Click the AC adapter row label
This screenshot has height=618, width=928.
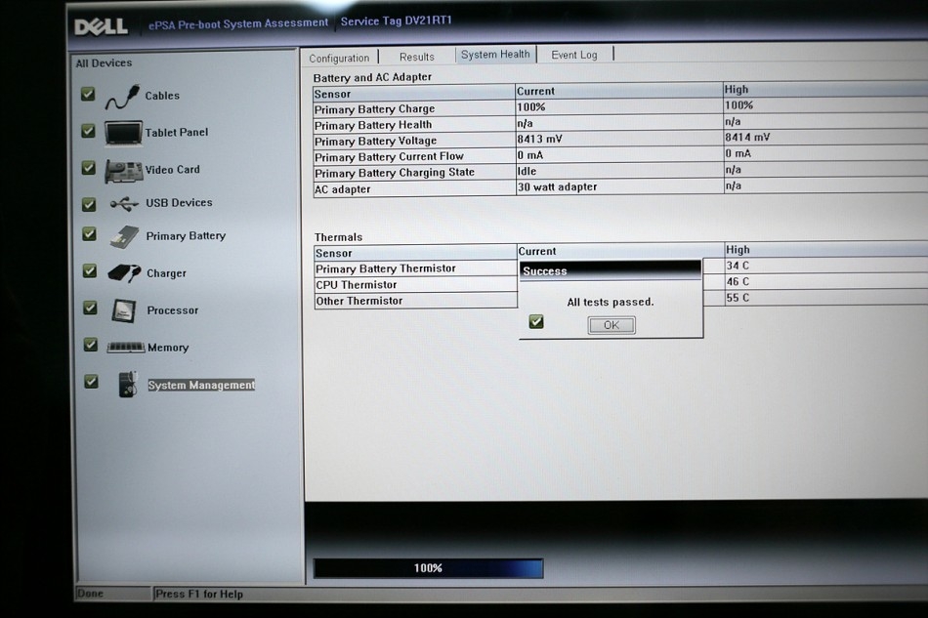coord(343,189)
